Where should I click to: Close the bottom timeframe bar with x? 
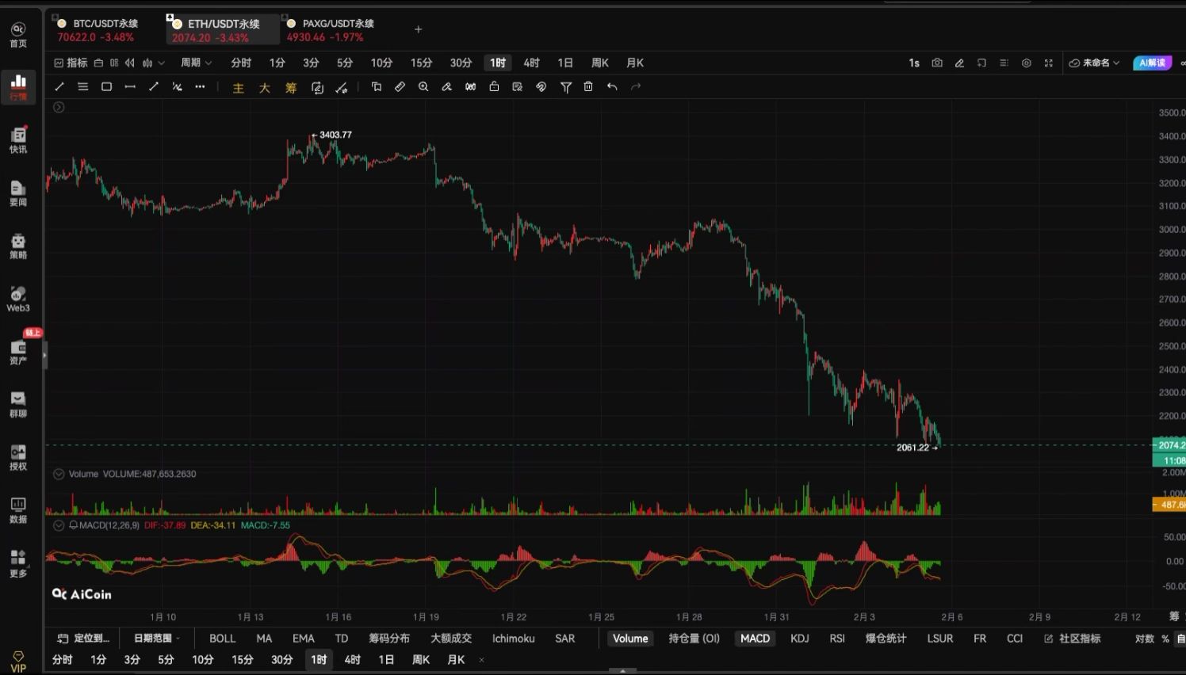[481, 660]
